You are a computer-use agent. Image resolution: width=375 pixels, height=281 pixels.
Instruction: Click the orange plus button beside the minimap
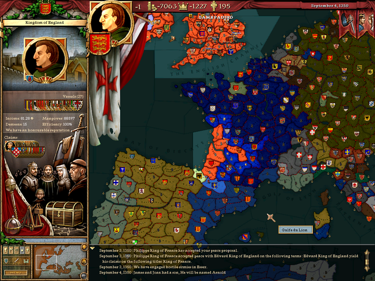pyautogui.click(x=84, y=247)
